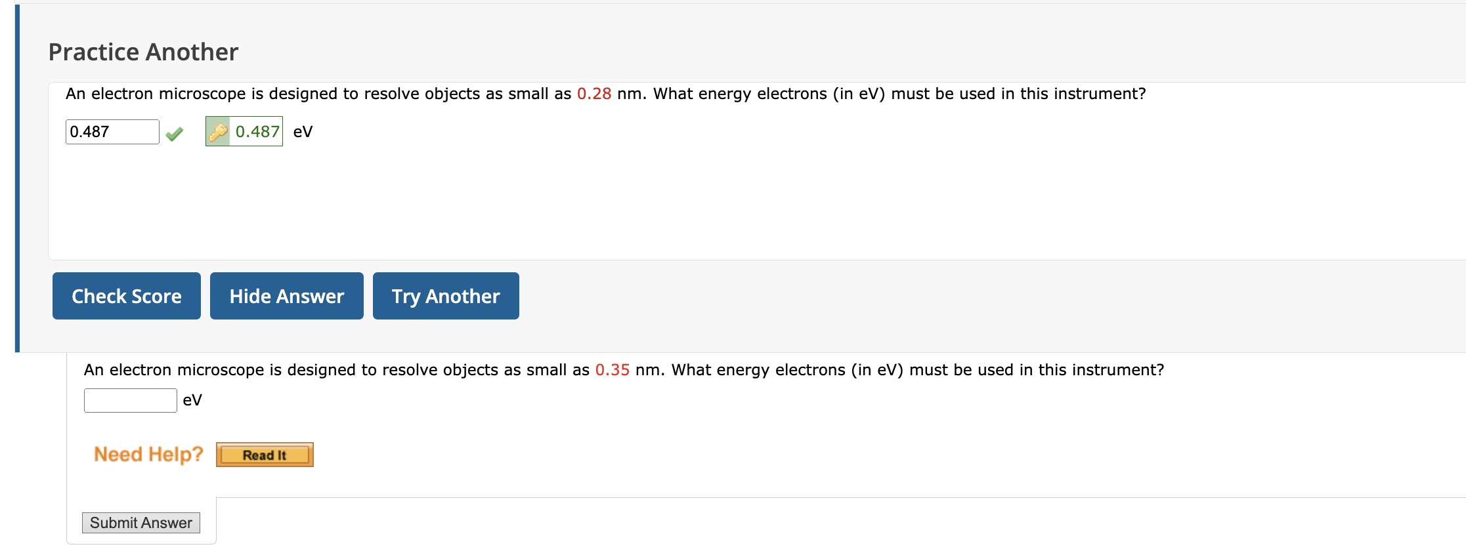This screenshot has height=555, width=1466.
Task: Click the 0.28 nm value in the first question
Action: point(593,93)
